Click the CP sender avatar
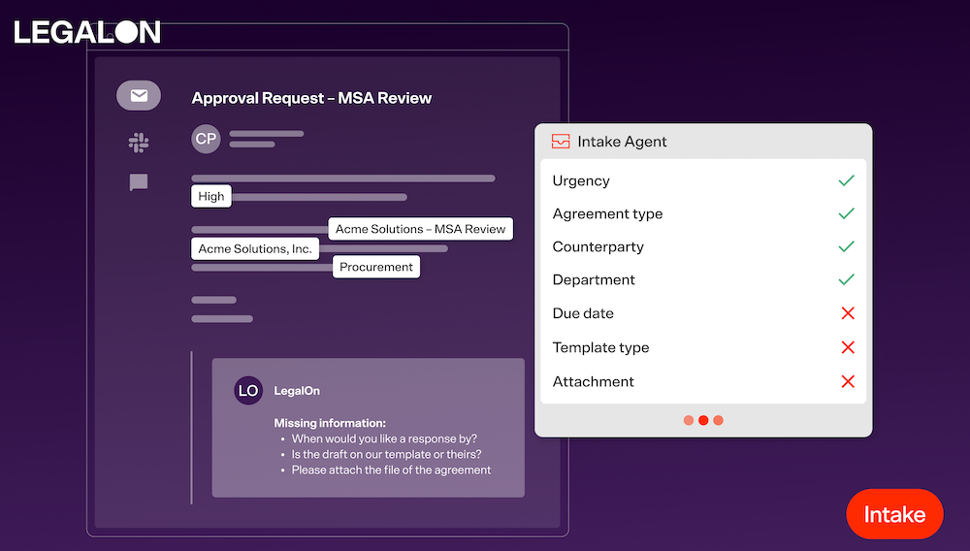Image resolution: width=970 pixels, height=551 pixels. click(x=206, y=139)
